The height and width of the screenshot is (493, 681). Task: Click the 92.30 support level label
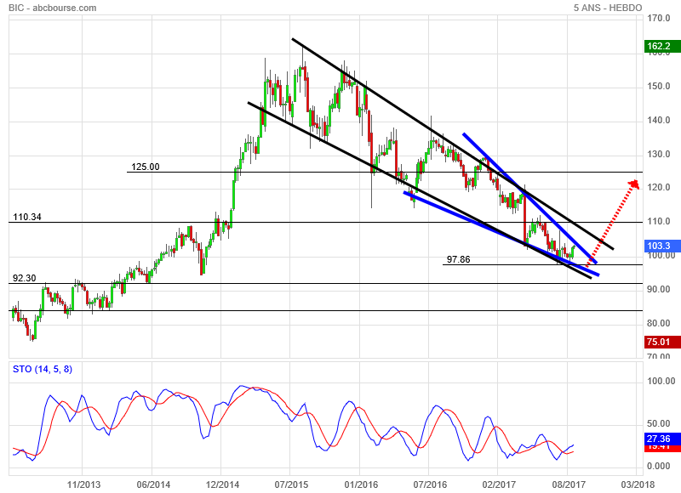pyautogui.click(x=25, y=278)
